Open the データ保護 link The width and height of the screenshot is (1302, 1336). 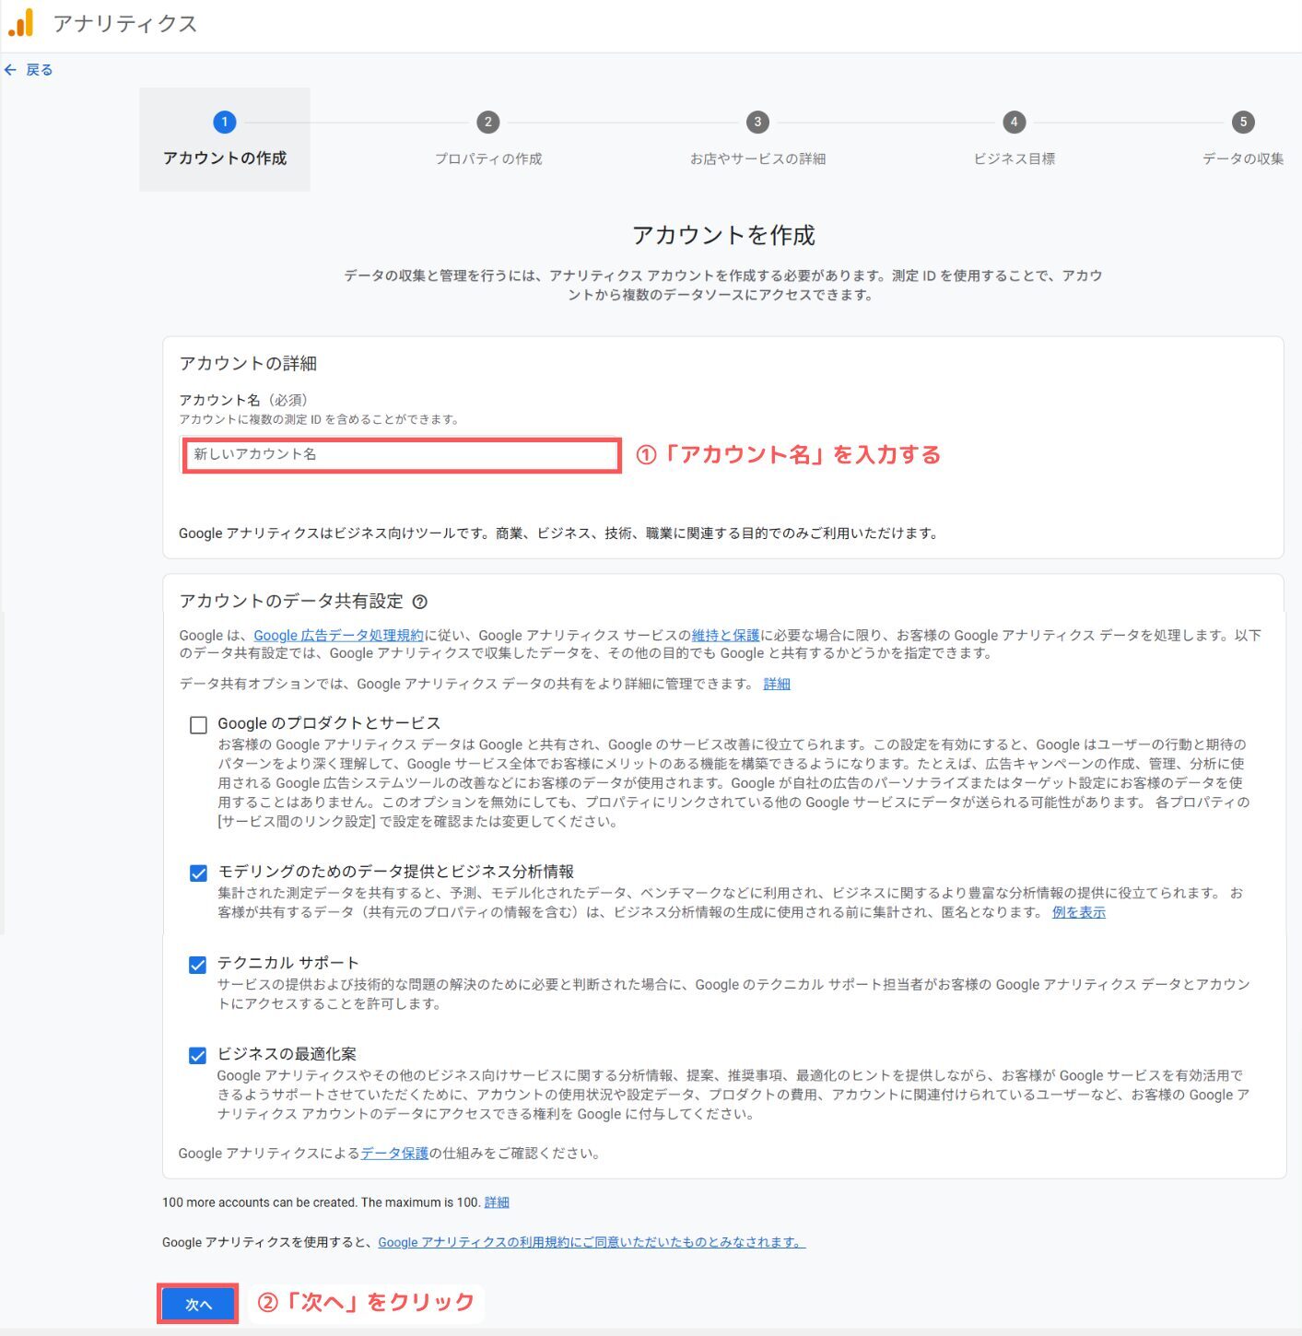pyautogui.click(x=394, y=1153)
